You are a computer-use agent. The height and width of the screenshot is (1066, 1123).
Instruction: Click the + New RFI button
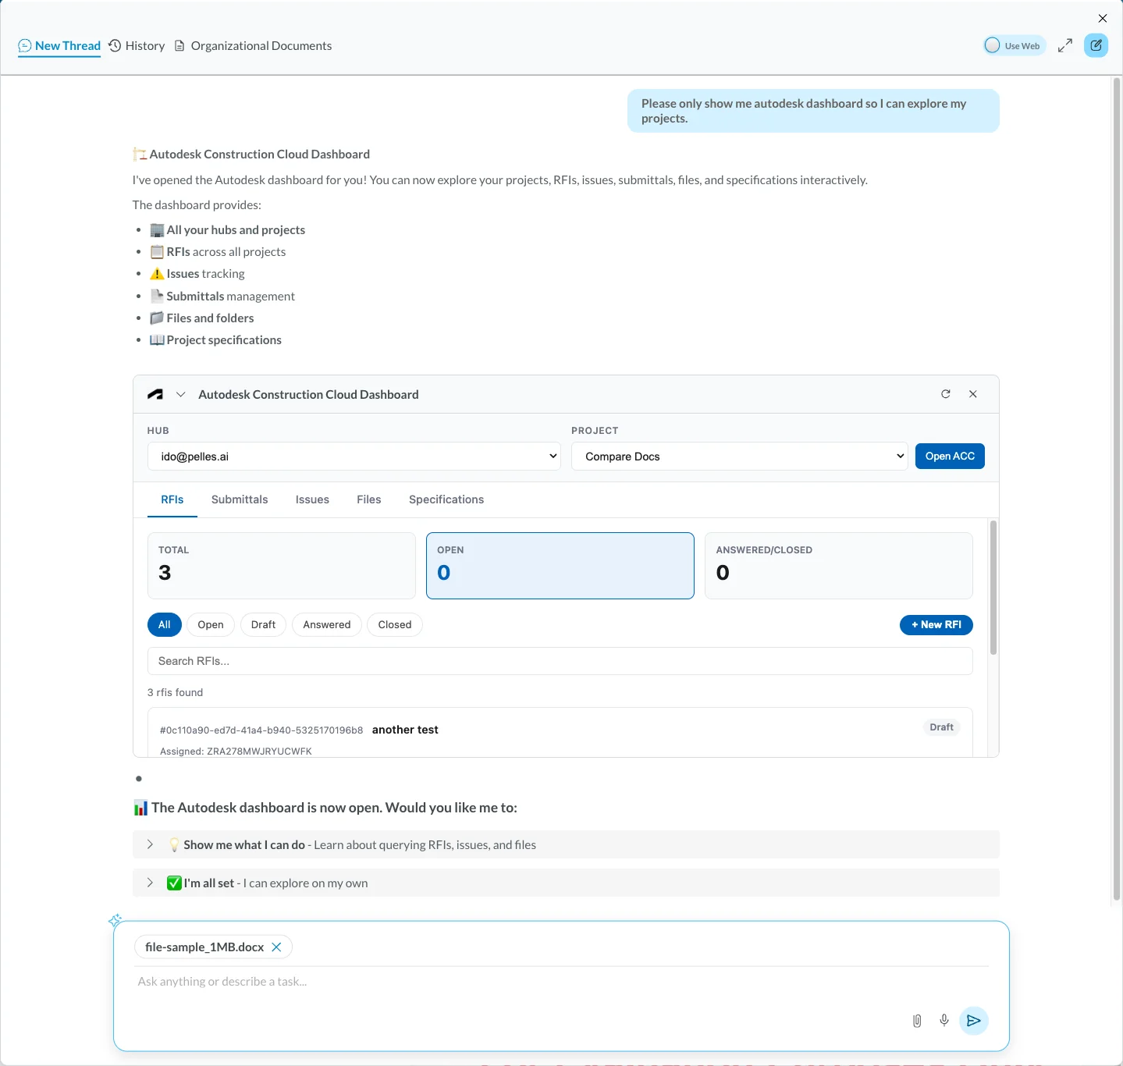[x=936, y=625]
